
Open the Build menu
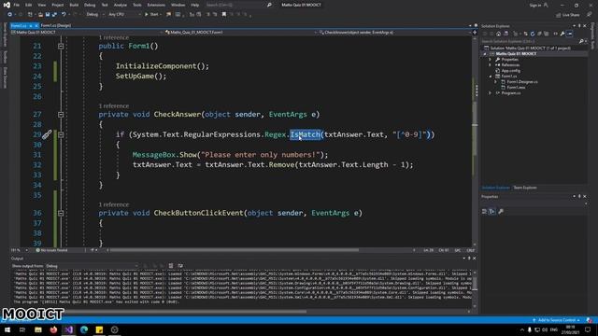pyautogui.click(x=74, y=5)
